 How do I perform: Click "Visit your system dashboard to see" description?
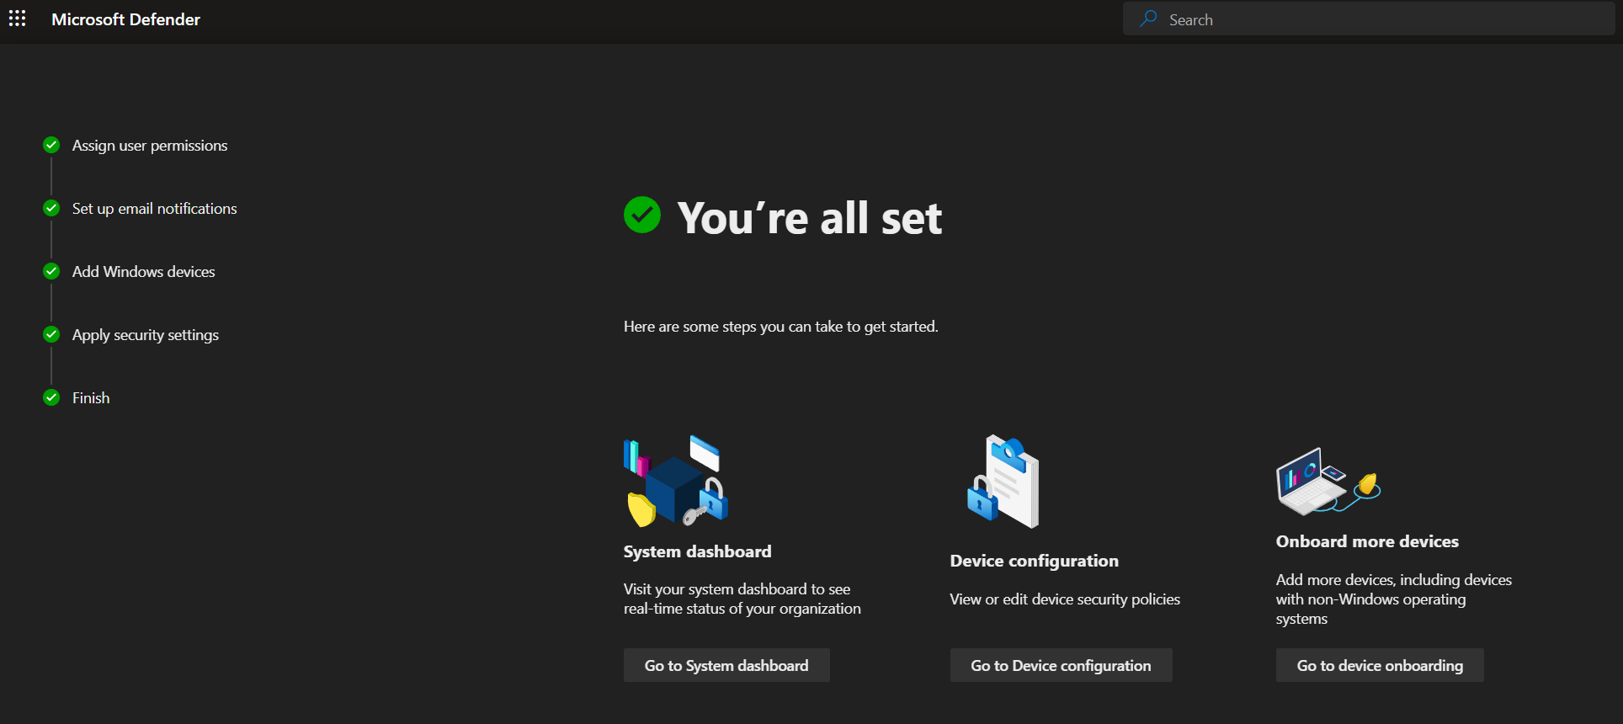(742, 599)
